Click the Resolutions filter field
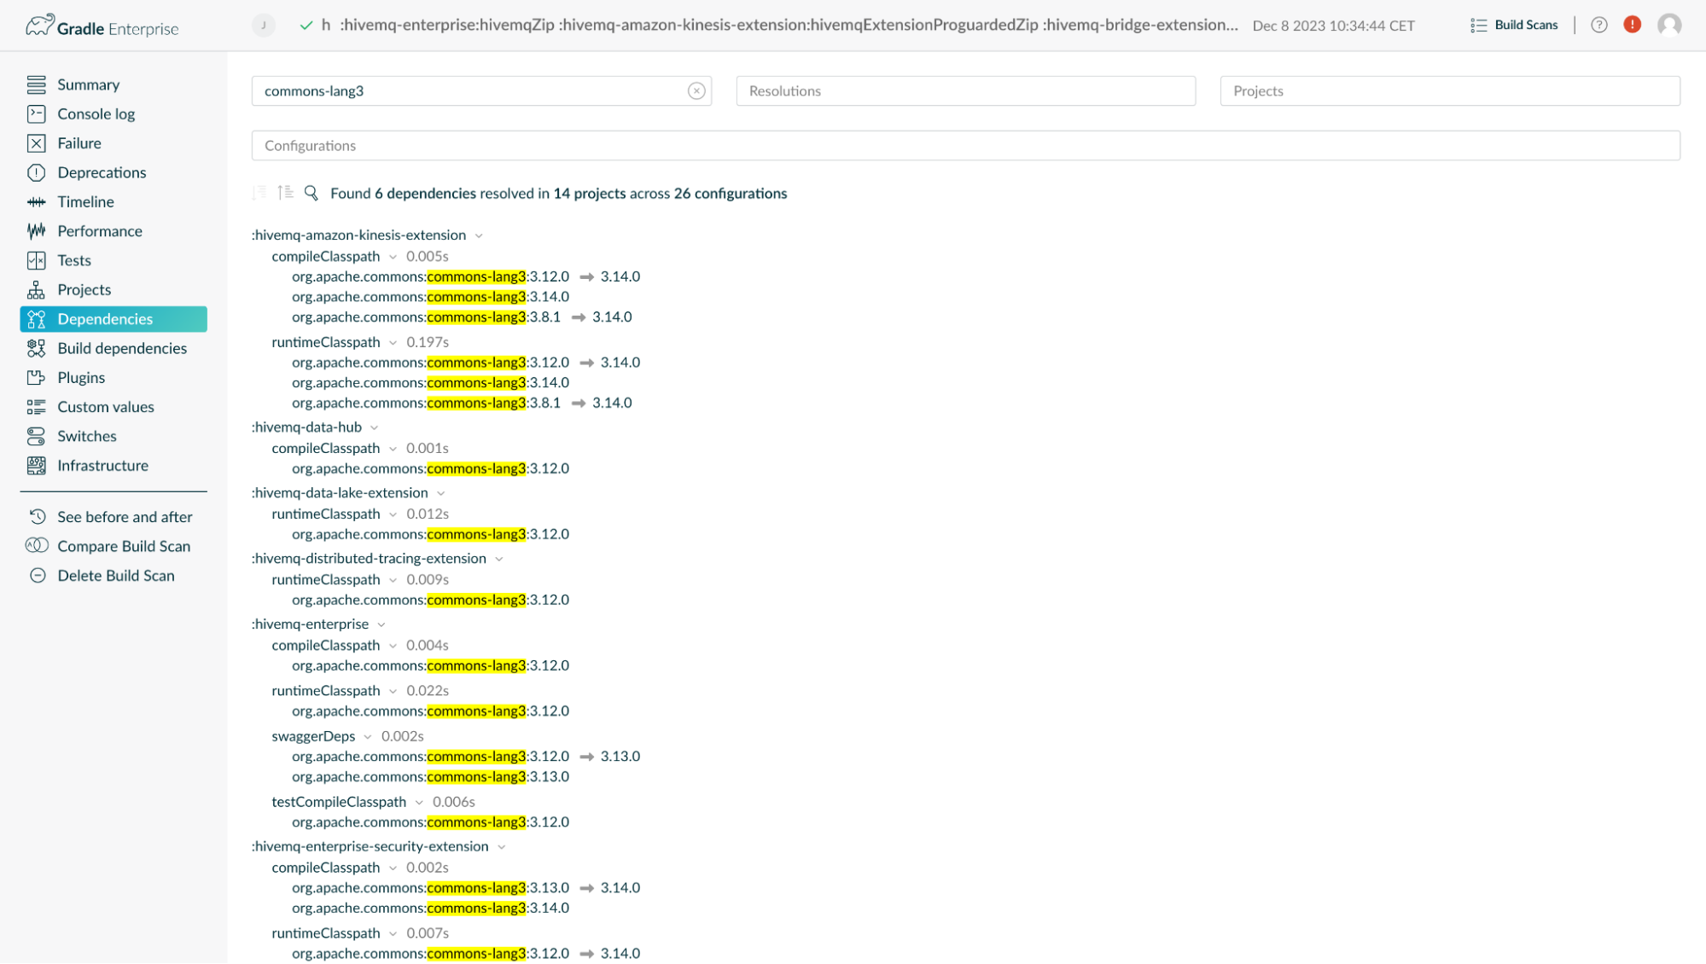This screenshot has height=964, width=1706. tap(965, 91)
